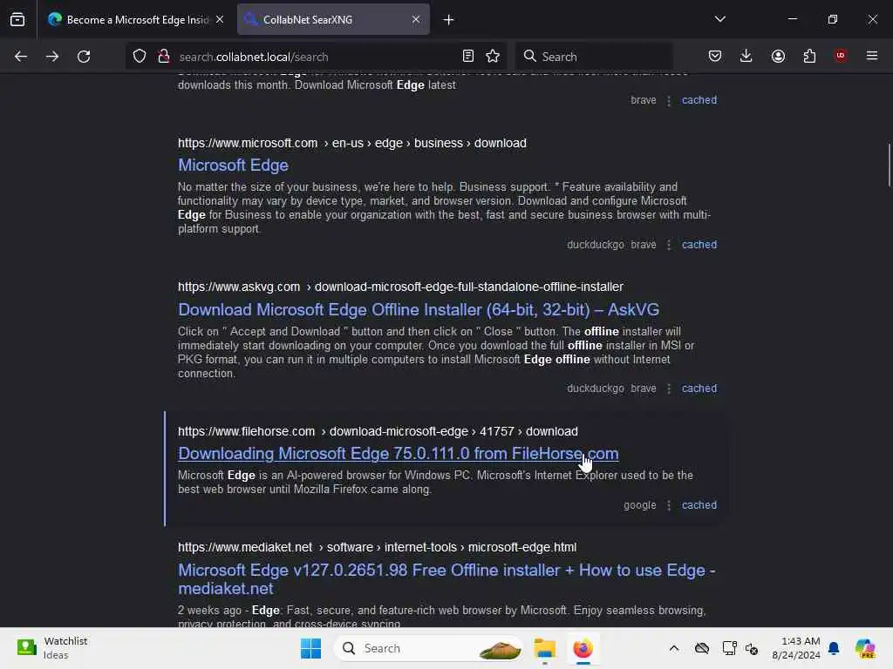Open notifications bell icon
The height and width of the screenshot is (669, 893).
(834, 648)
